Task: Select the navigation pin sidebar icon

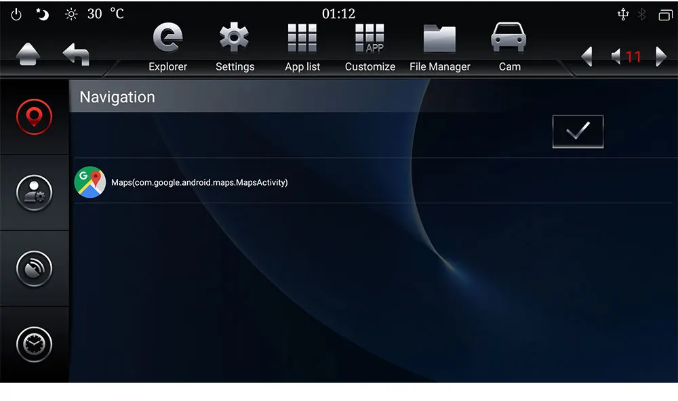Action: point(34,117)
